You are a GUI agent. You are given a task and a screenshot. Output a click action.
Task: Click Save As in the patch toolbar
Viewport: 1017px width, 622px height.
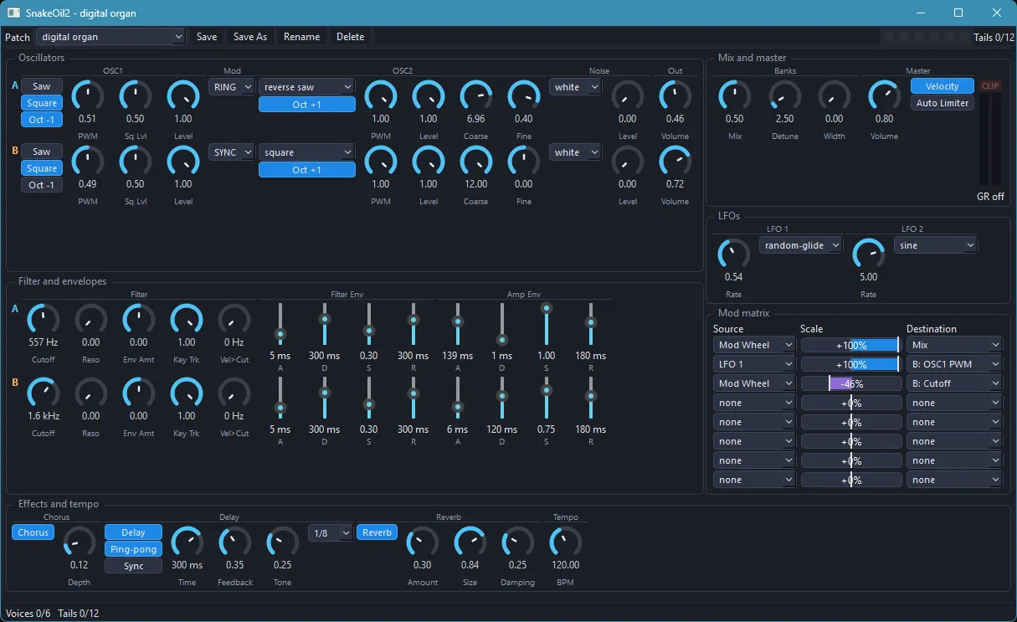pyautogui.click(x=250, y=37)
